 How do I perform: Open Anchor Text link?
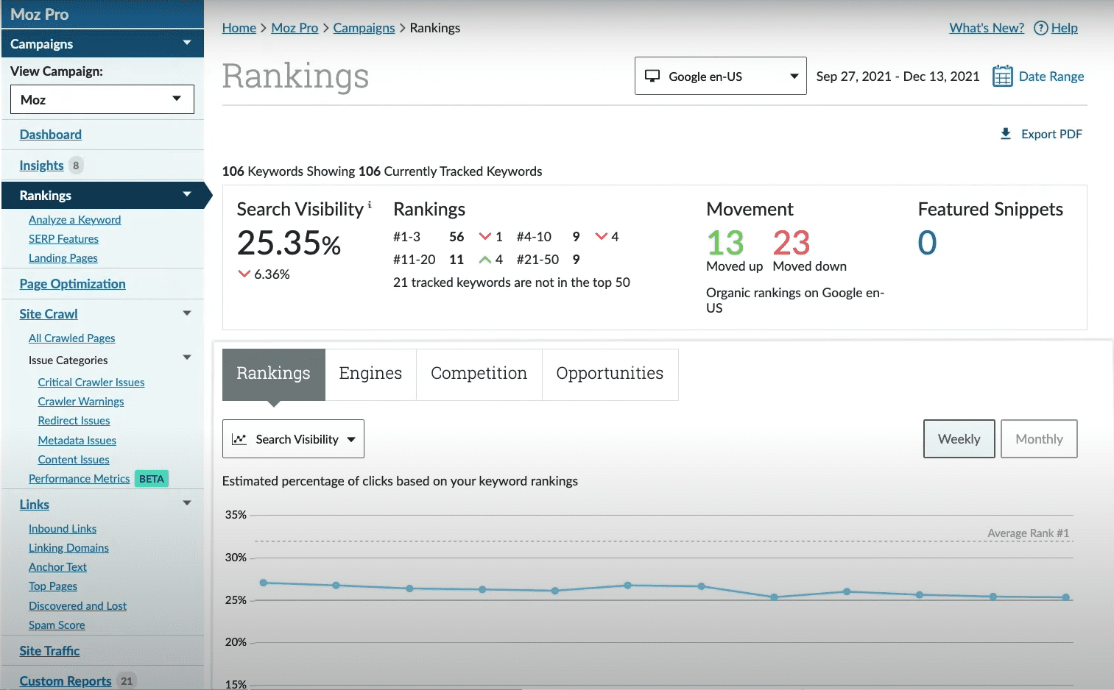(x=57, y=567)
